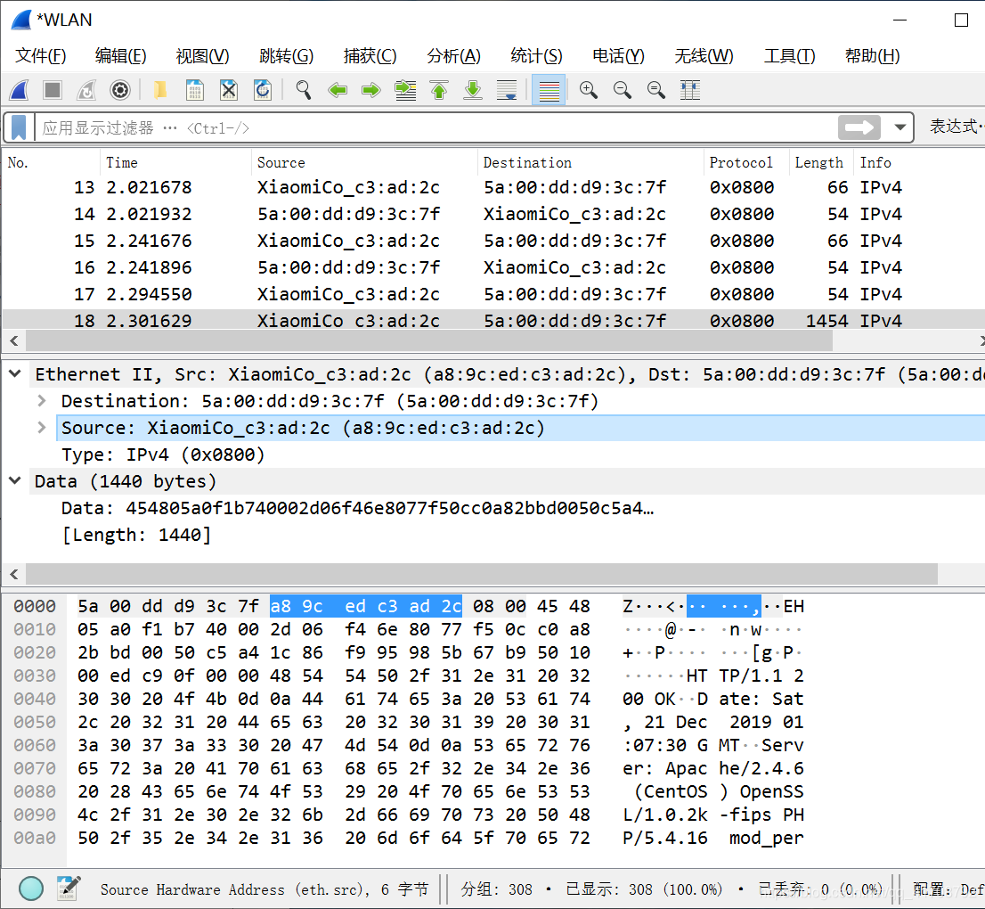985x909 pixels.
Task: Start capturing packets with the shark fin icon
Action: [20, 91]
